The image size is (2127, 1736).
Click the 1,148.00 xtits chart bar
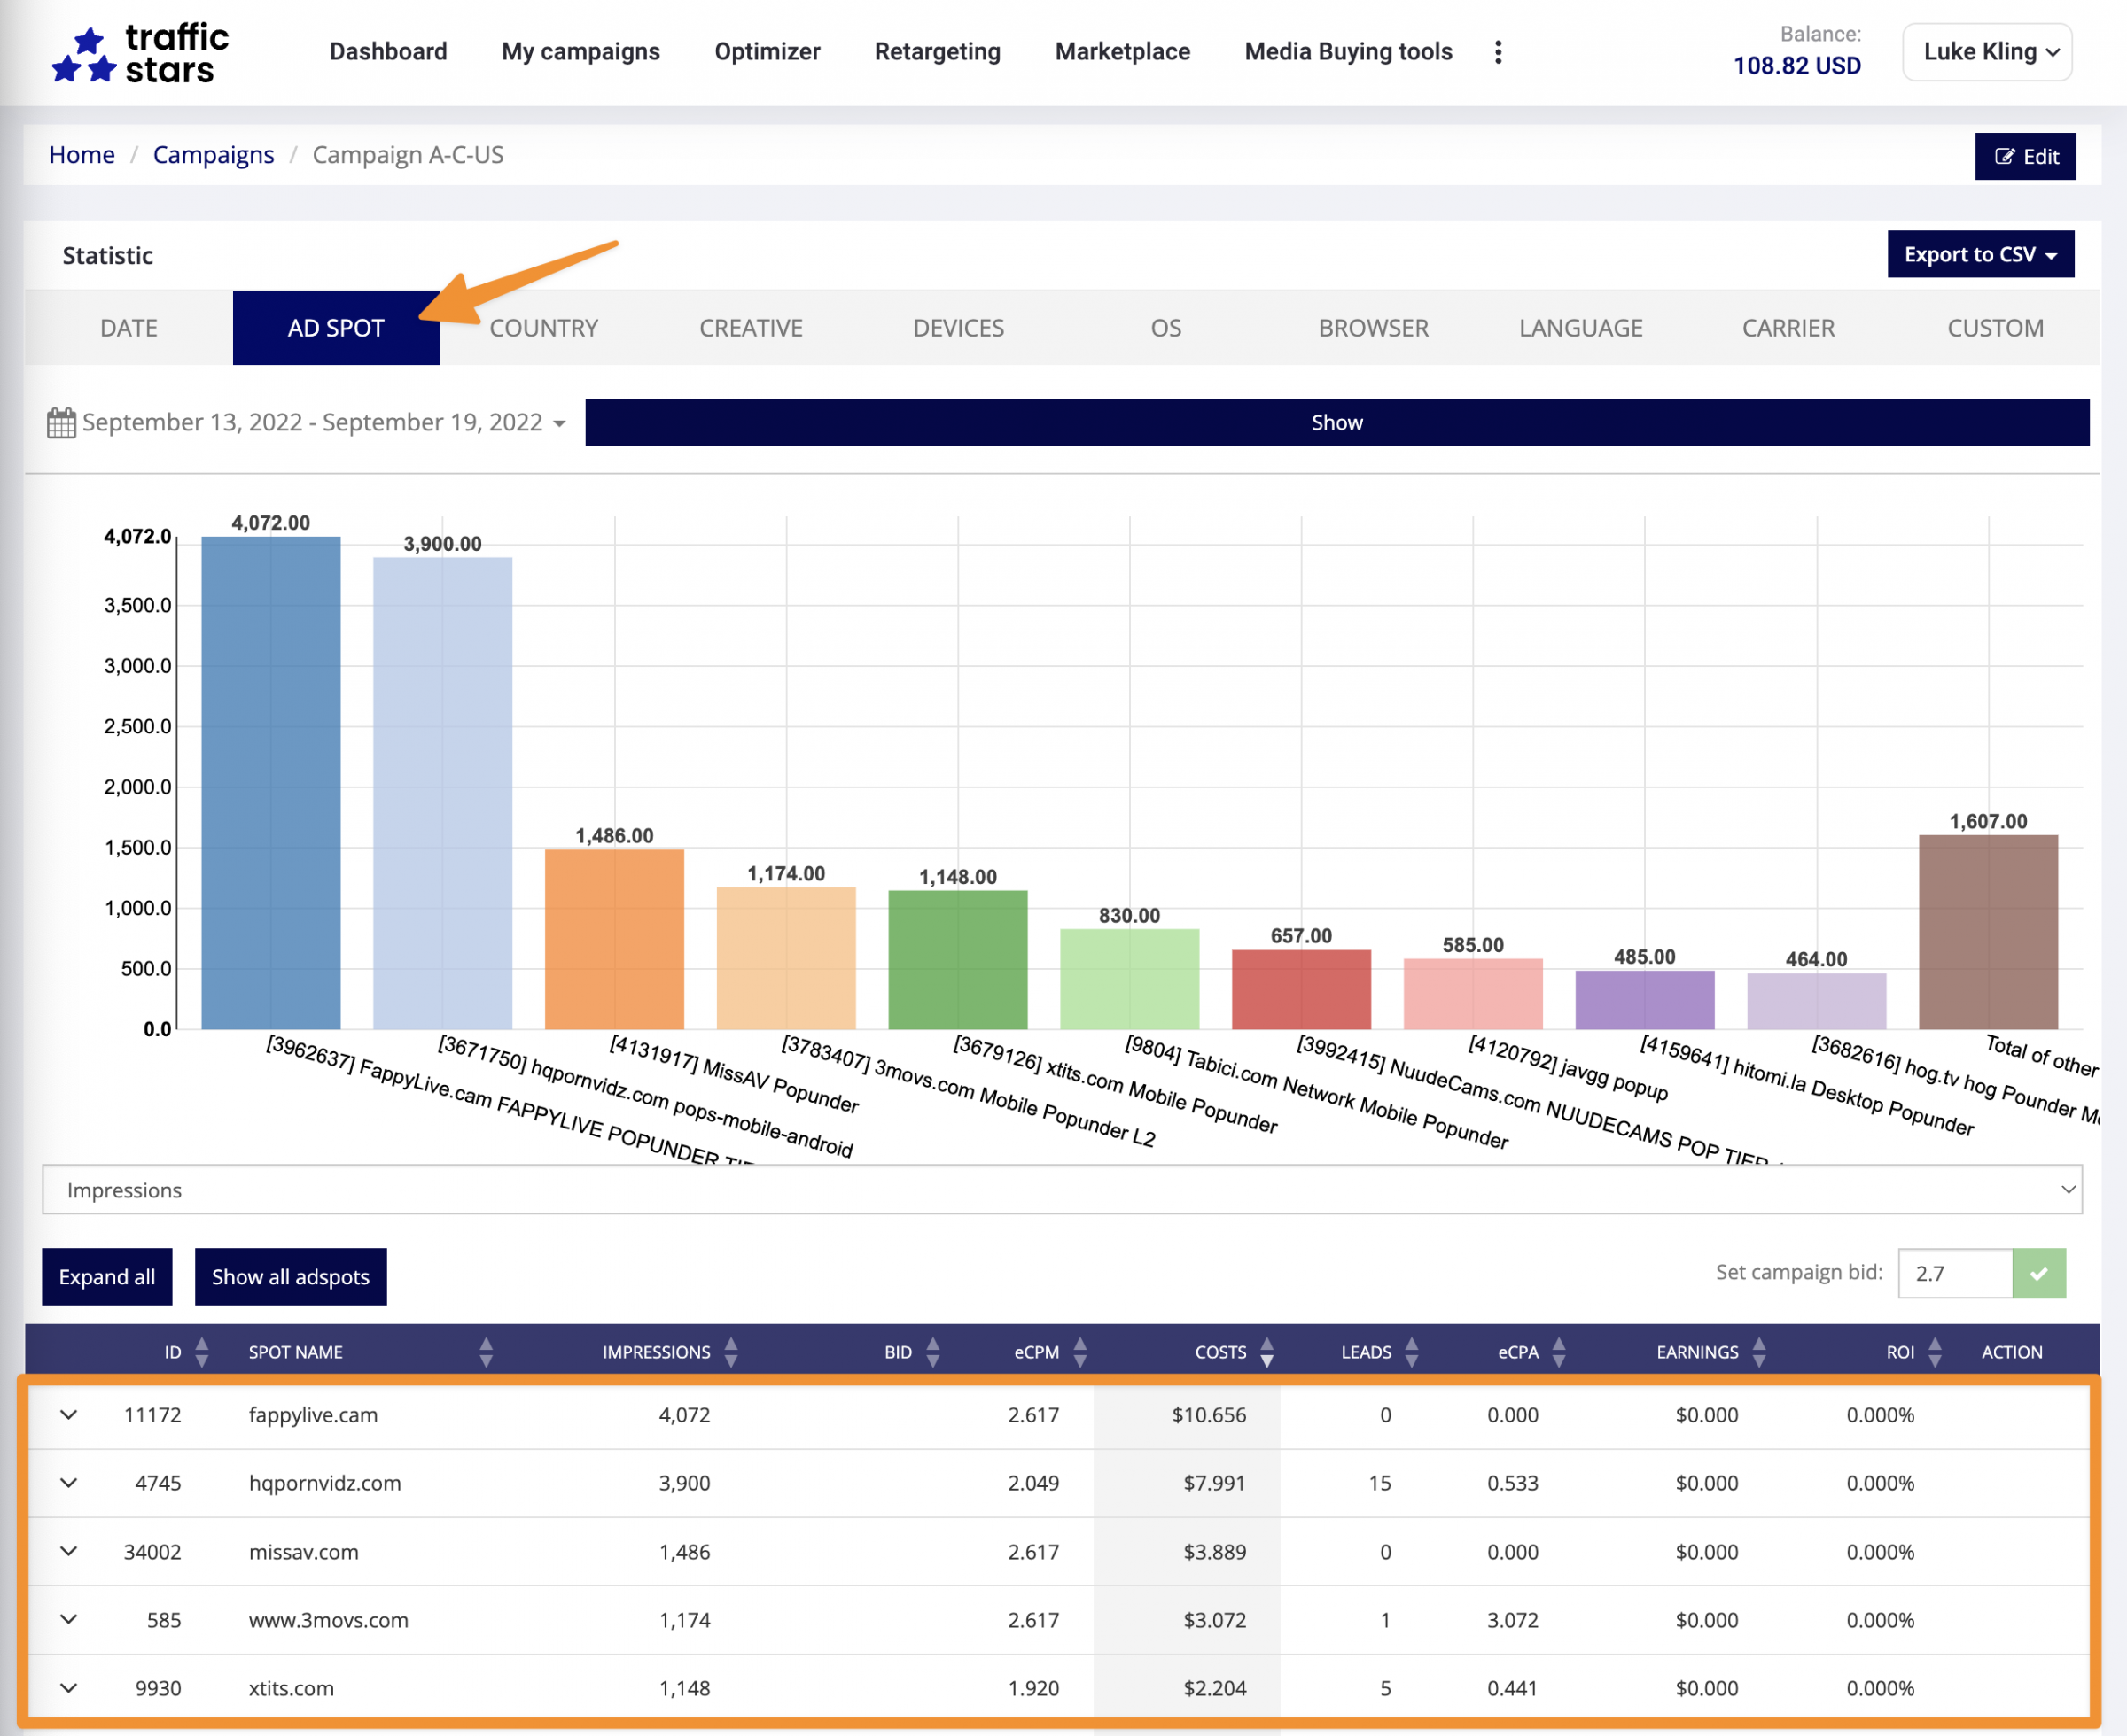coord(958,960)
